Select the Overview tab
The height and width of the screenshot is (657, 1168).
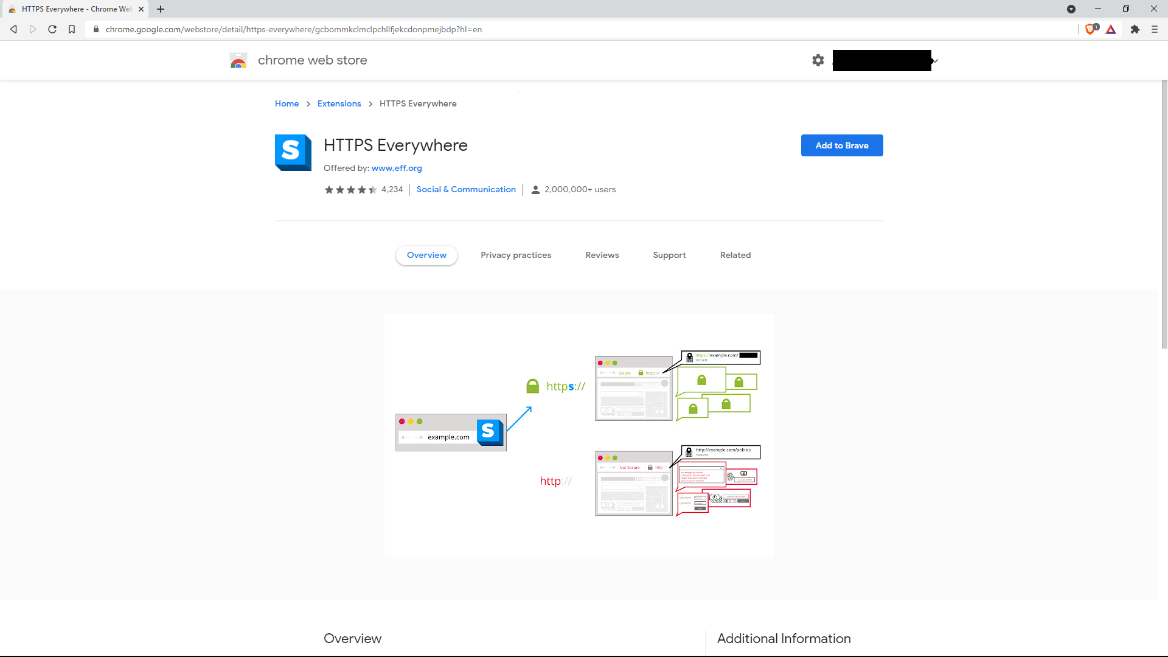pyautogui.click(x=426, y=255)
